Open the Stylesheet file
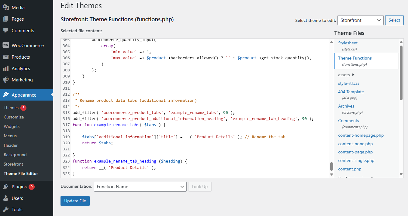 coord(348,43)
